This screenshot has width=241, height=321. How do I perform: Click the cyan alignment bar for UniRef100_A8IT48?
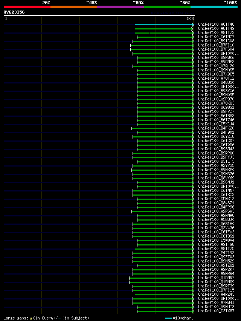point(164,25)
